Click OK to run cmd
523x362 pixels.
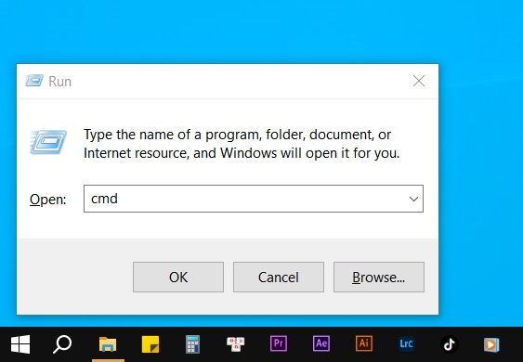178,277
